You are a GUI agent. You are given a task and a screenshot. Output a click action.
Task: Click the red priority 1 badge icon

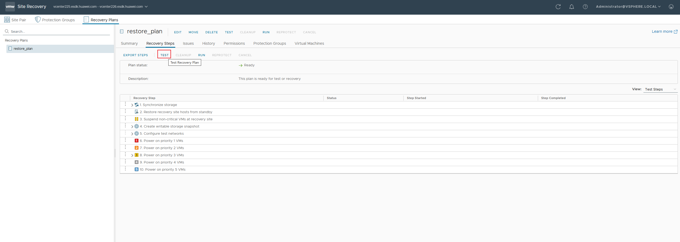tap(137, 141)
